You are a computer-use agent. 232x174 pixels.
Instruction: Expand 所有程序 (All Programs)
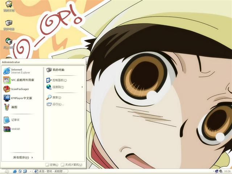coord(23,157)
